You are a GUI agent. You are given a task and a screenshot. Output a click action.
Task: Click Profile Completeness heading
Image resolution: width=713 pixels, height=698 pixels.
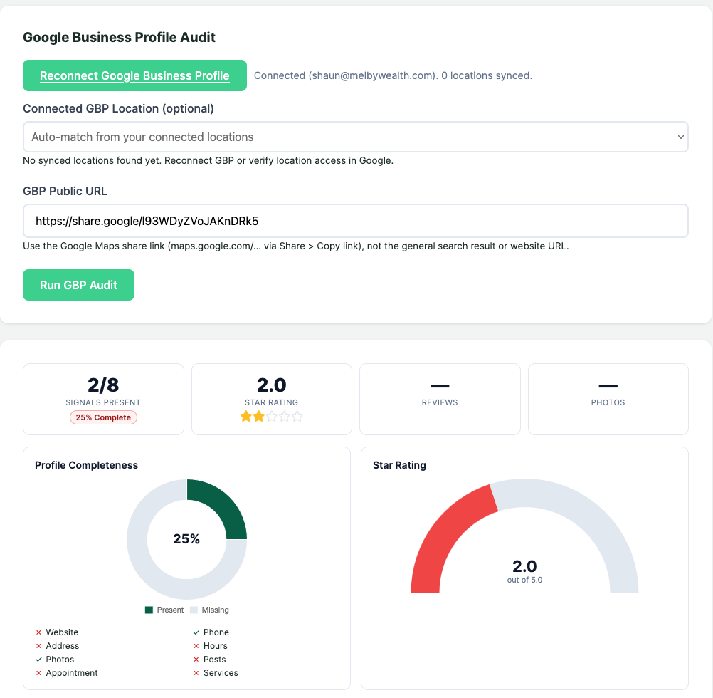[x=86, y=465]
